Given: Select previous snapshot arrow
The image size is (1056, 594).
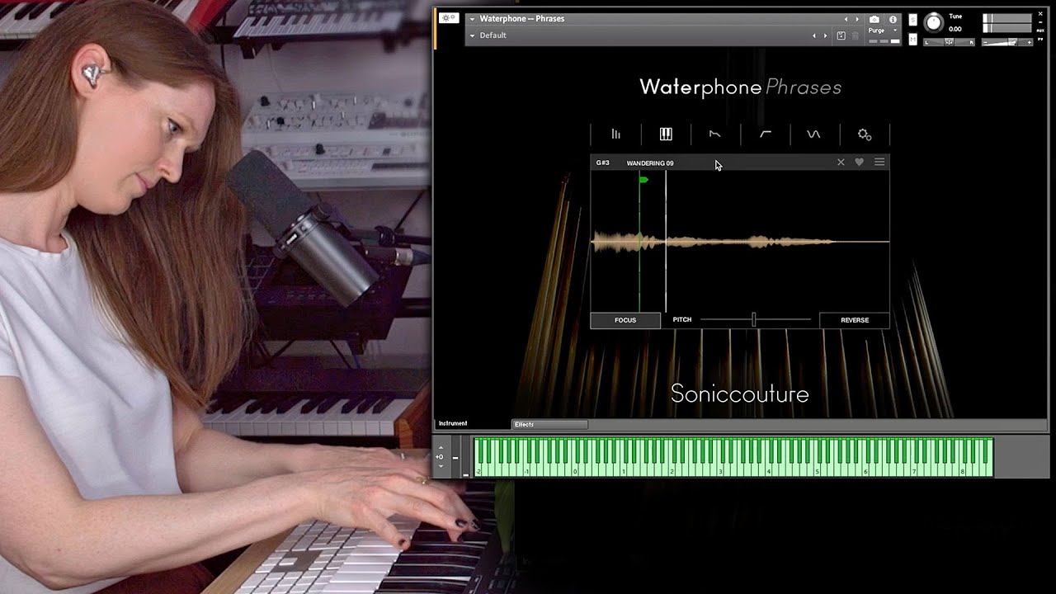Looking at the screenshot, I should click(814, 35).
